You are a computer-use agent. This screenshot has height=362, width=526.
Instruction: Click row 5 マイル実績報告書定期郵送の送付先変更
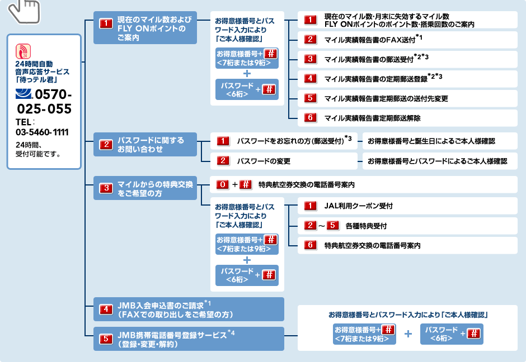click(x=407, y=98)
